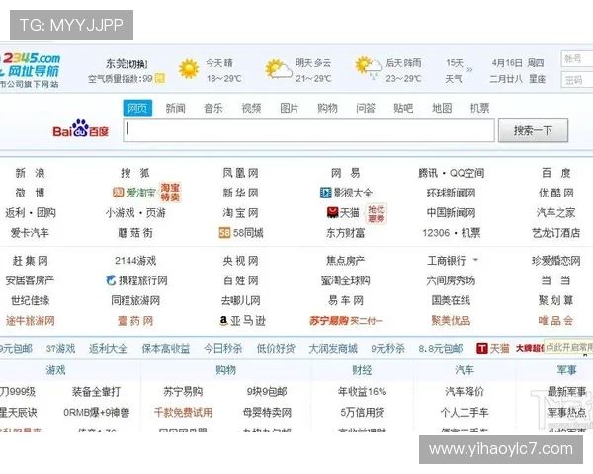Viewport: 593px width, 474px height.
Task: Open the 军事 category header
Action: [x=566, y=370]
